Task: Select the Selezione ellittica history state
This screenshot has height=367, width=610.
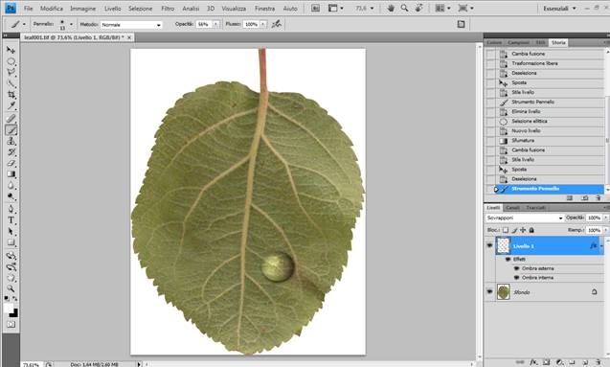Action: (545, 121)
